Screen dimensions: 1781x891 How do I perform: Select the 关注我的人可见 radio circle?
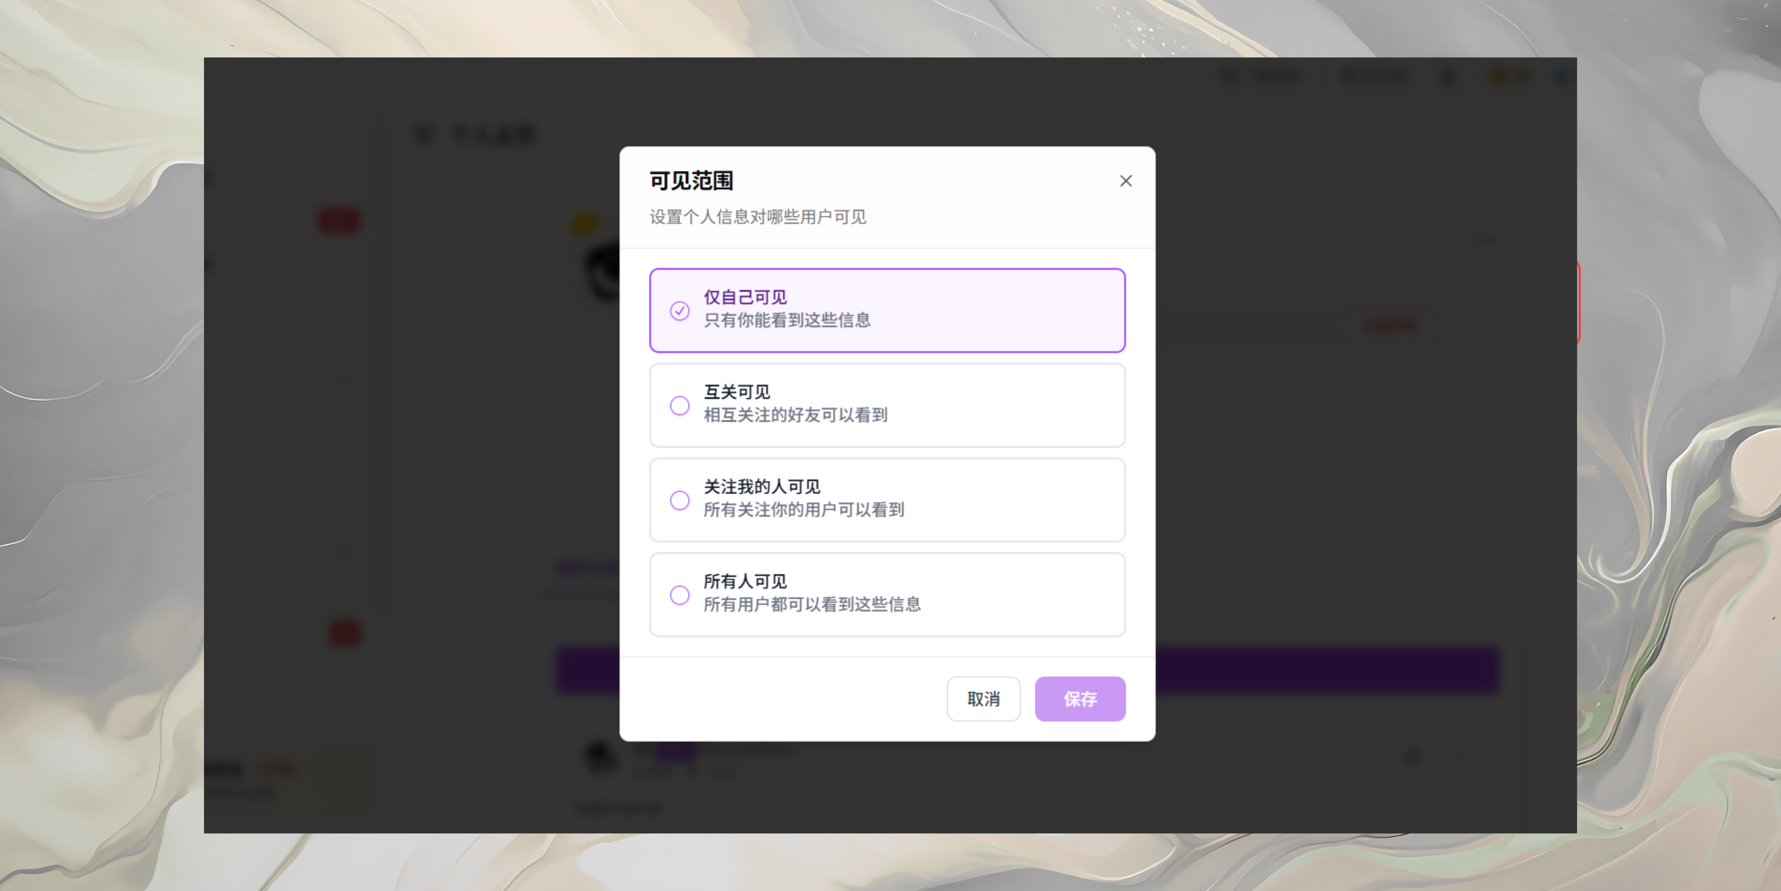680,500
